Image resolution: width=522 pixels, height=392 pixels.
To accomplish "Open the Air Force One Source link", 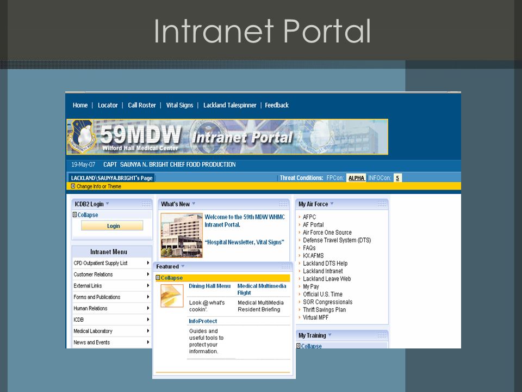I will 327,232.
